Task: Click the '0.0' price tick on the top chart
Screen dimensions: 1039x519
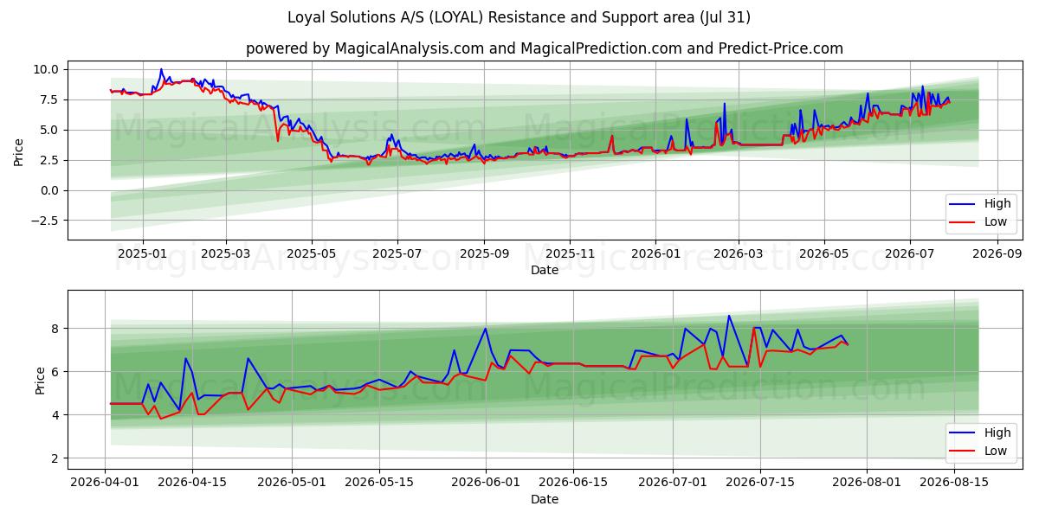Action: tap(49, 190)
